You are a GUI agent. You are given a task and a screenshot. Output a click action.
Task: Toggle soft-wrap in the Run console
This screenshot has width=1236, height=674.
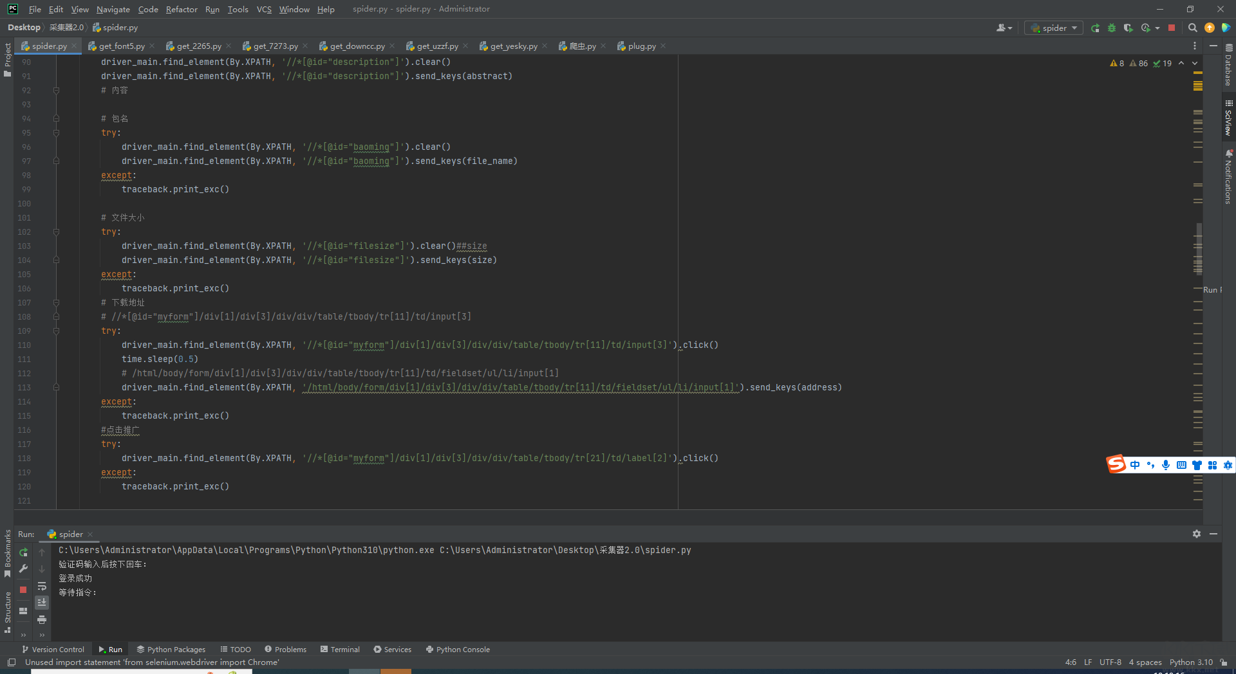(42, 587)
